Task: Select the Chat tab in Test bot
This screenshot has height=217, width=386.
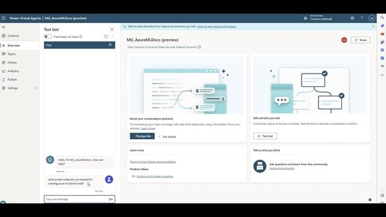Action: (48, 45)
